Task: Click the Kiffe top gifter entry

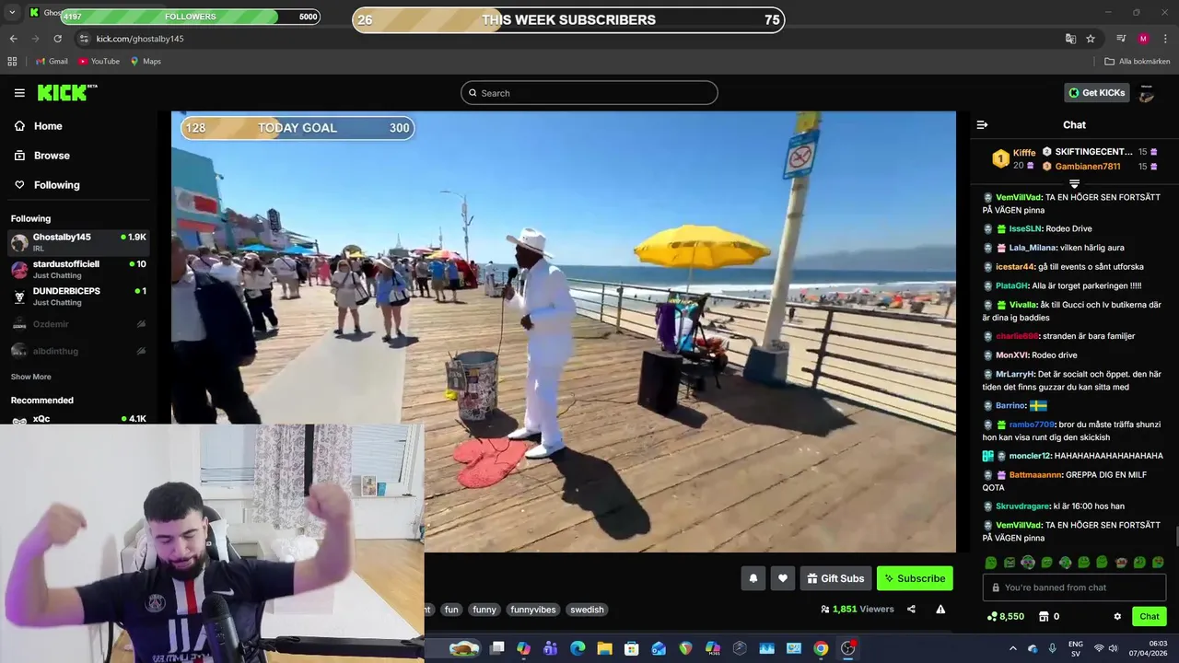Action: tap(1013, 158)
